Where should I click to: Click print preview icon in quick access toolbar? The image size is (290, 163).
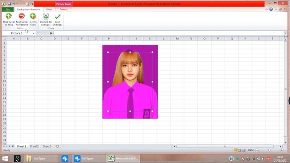(x=27, y=4)
